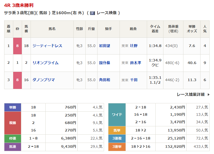Click the blue 単勝 payout label
This screenshot has width=214, height=154.
[13, 107]
